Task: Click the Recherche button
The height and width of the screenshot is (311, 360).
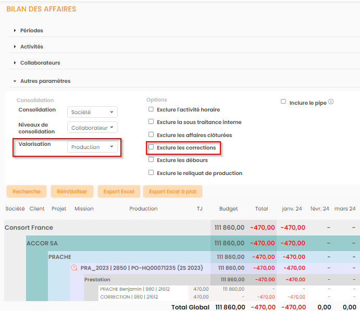Action: pyautogui.click(x=26, y=192)
